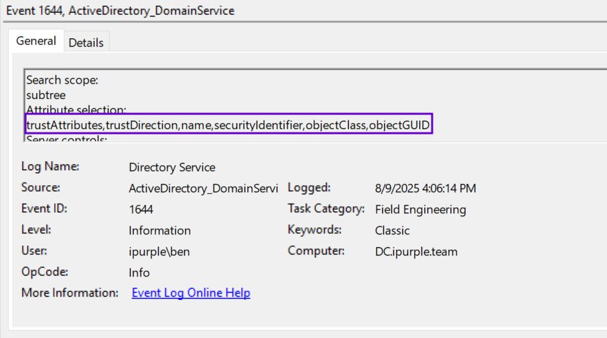
Task: Open the Event Log Online Help link
Action: (191, 292)
